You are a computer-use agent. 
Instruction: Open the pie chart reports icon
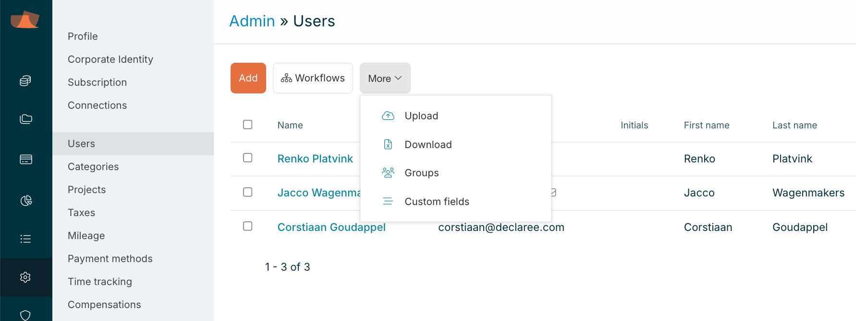tap(25, 200)
